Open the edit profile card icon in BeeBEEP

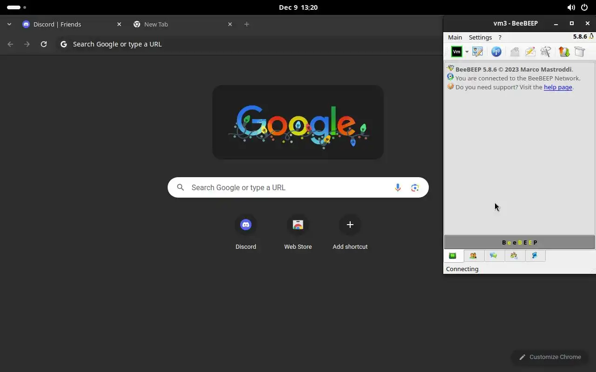478,52
